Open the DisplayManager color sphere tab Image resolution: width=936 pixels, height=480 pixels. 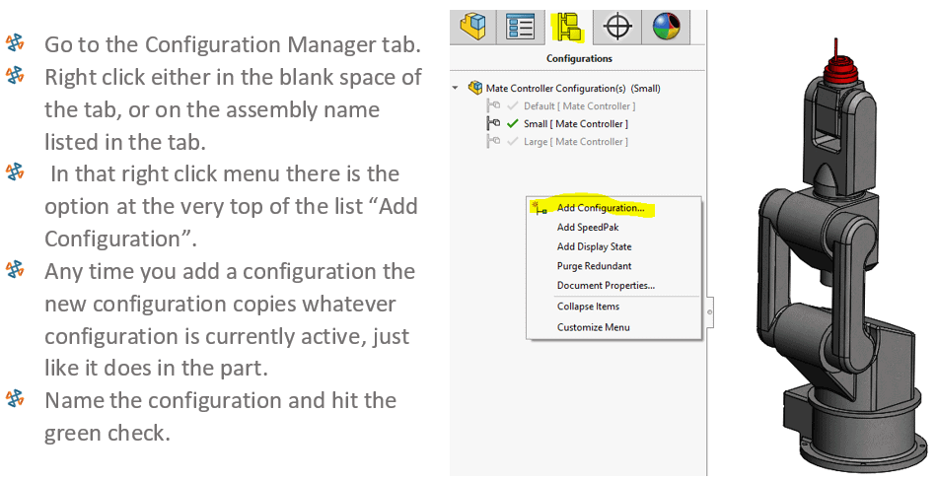(665, 27)
